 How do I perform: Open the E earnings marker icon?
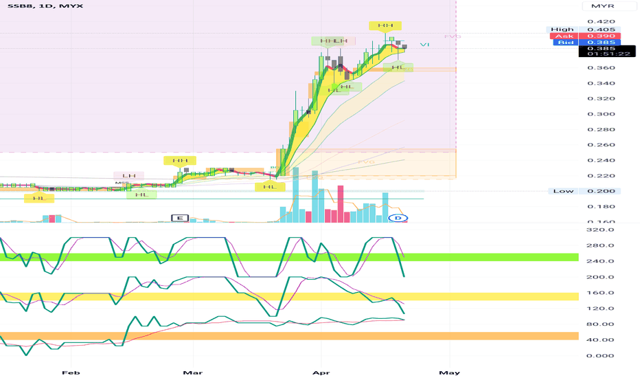[x=180, y=218]
